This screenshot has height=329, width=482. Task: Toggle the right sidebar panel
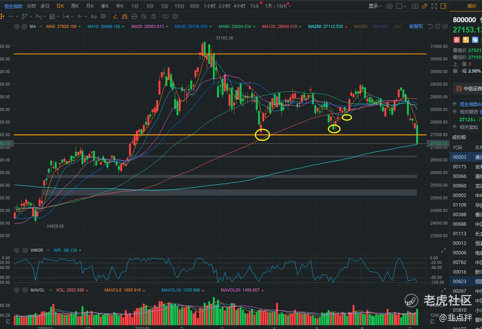pyautogui.click(x=443, y=6)
